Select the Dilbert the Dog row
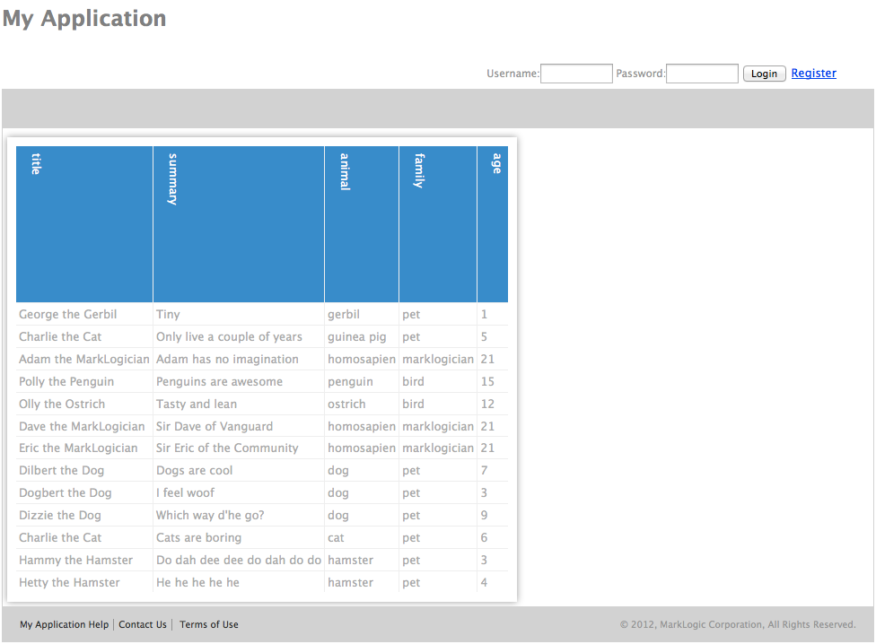Image resolution: width=876 pixels, height=644 pixels. 62,471
